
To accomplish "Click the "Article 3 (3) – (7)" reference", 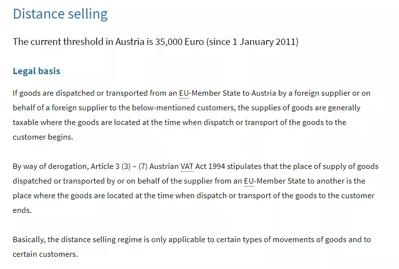I will pos(119,166).
